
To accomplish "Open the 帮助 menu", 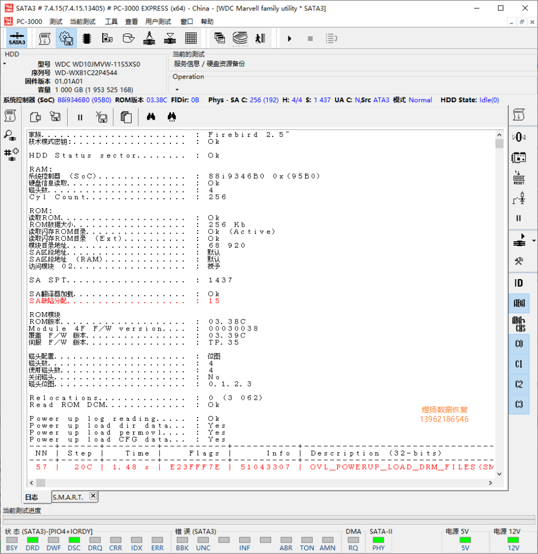I will [207, 22].
